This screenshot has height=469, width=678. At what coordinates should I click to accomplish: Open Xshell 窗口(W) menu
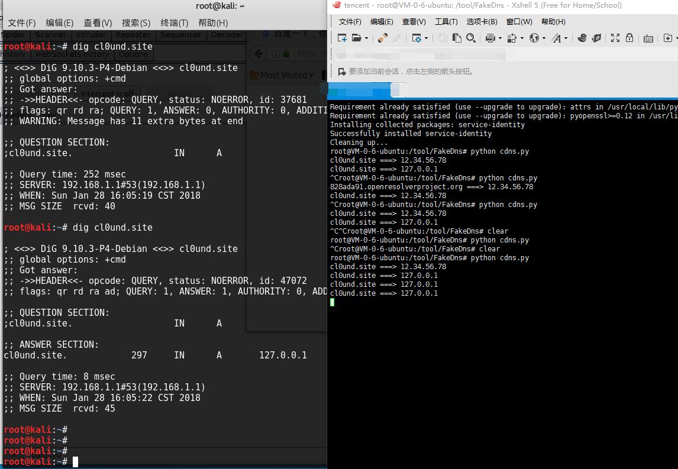[519, 22]
